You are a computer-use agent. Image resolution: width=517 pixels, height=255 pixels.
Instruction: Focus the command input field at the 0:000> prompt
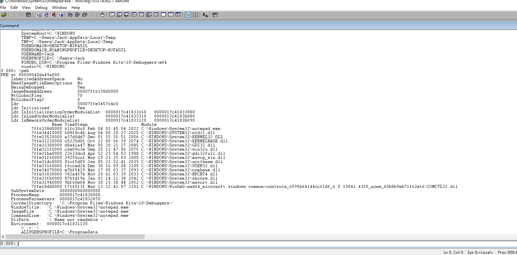point(267,244)
